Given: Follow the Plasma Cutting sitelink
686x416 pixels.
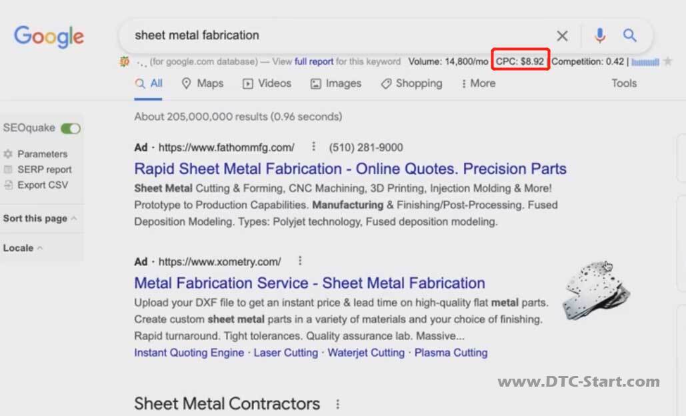Looking at the screenshot, I should coord(451,353).
